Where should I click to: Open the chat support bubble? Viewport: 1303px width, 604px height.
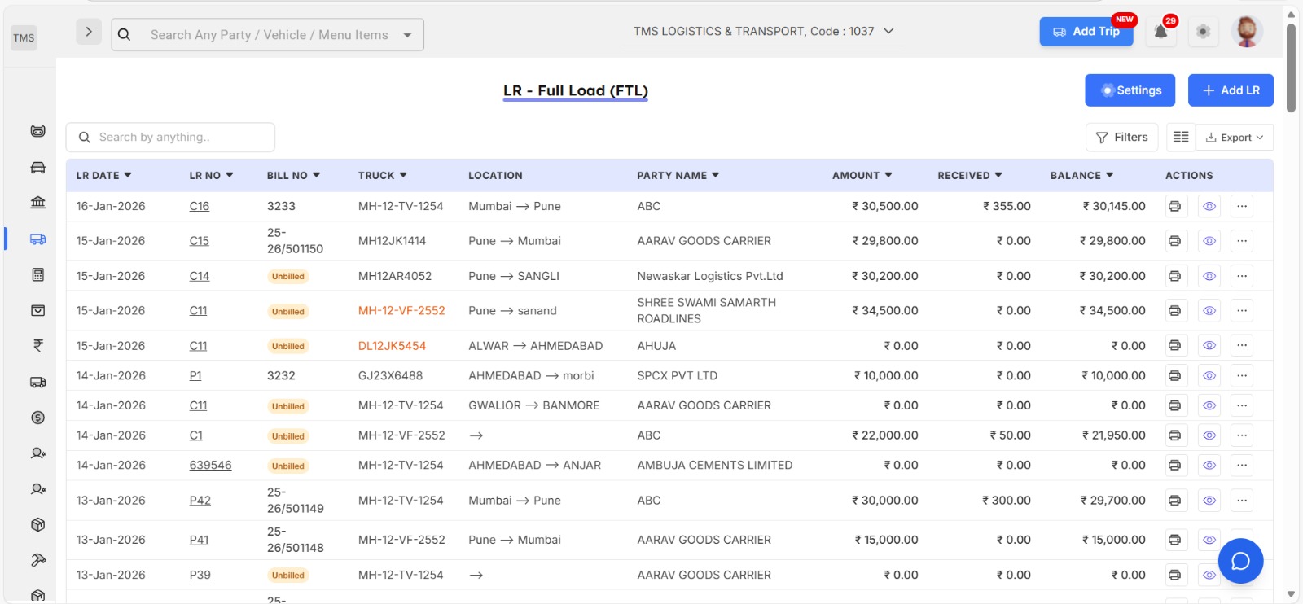[1240, 561]
